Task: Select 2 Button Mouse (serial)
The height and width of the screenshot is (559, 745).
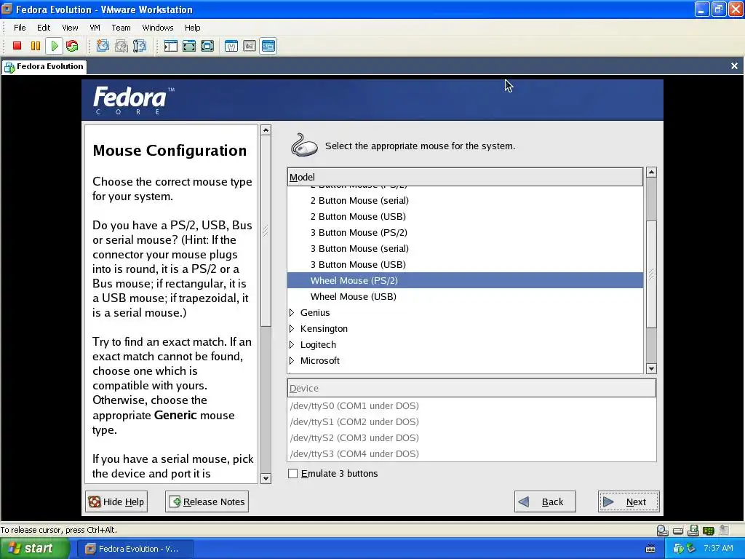Action: (x=465, y=201)
